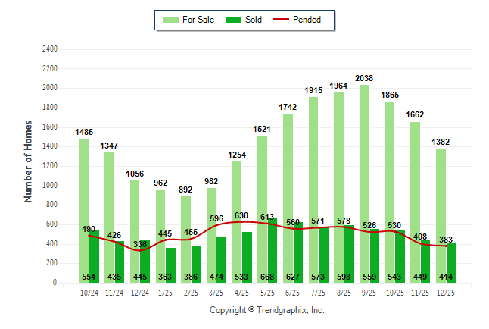Click the dark green Sold legend swatch
The width and height of the screenshot is (489, 329).
(234, 20)
